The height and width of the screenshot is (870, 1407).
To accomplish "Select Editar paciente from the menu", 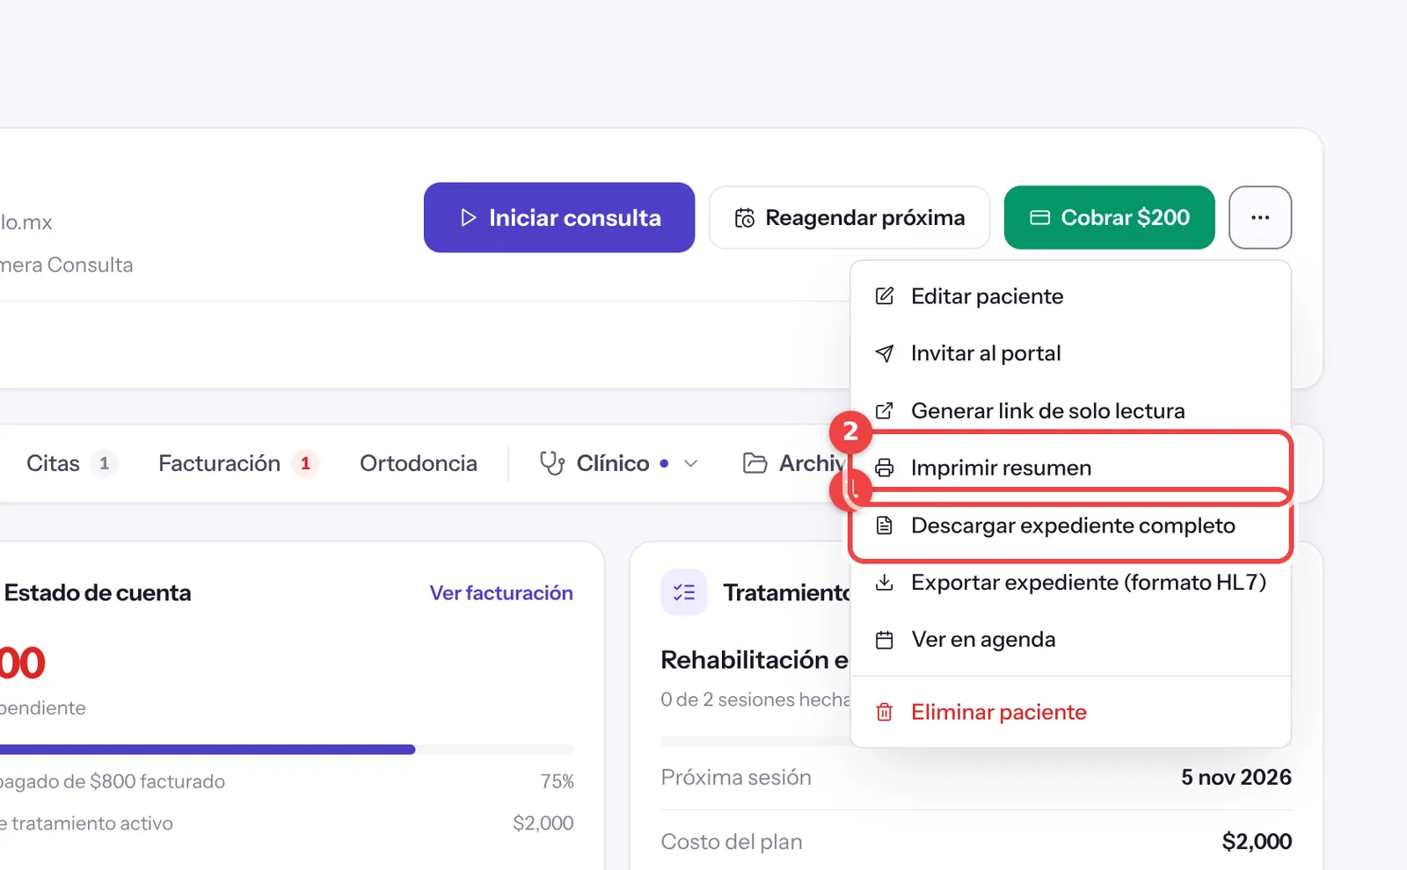I will pos(1070,296).
